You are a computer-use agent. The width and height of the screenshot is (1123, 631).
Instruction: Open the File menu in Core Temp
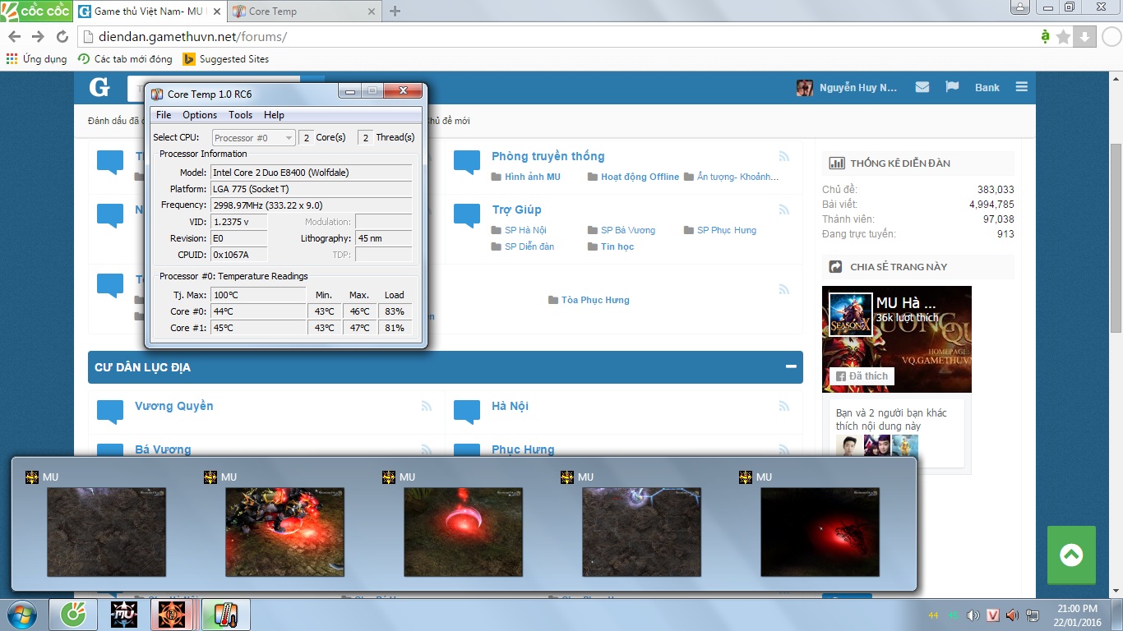[x=164, y=115]
